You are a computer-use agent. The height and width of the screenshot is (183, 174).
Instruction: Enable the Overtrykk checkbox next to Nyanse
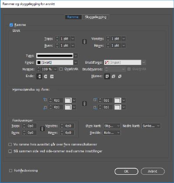pyautogui.click(x=61, y=69)
